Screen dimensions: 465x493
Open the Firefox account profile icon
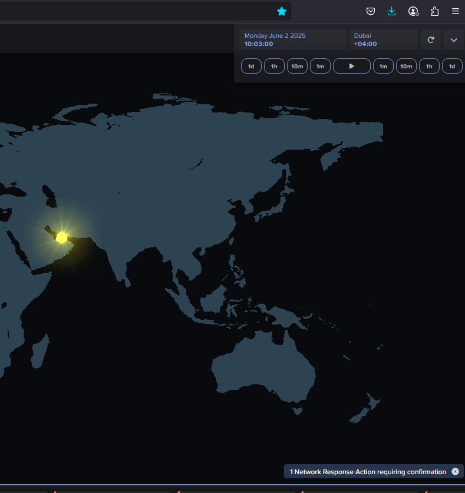click(x=413, y=12)
